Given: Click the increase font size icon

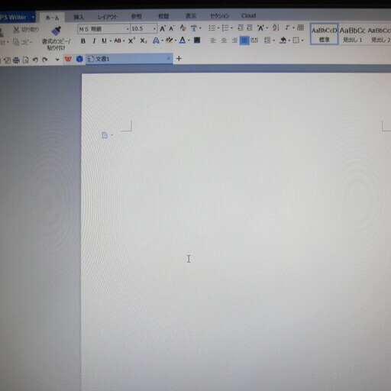Looking at the screenshot, I should click(163, 28).
